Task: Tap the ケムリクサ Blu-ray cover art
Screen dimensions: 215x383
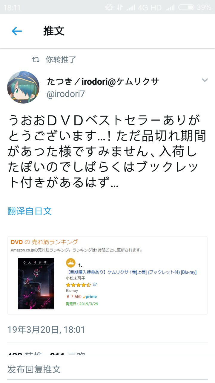Action: tap(36, 283)
